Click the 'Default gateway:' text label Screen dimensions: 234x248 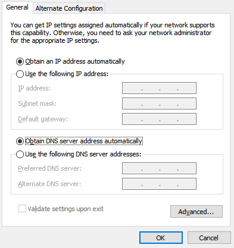pyautogui.click(x=43, y=119)
